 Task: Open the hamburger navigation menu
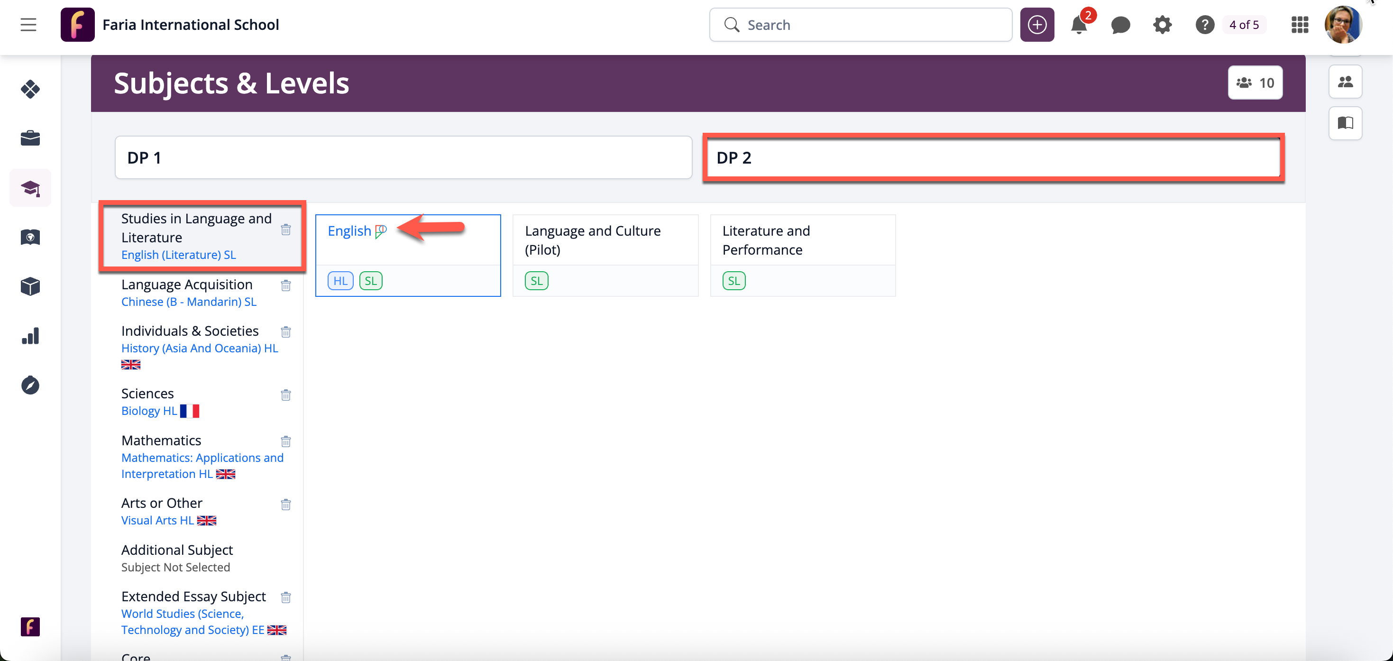[28, 25]
